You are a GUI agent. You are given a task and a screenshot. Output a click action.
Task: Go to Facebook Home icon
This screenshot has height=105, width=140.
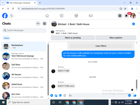click(x=47, y=16)
